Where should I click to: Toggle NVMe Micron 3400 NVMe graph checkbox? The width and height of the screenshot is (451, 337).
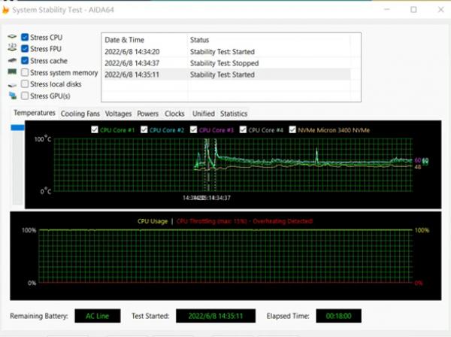click(292, 130)
